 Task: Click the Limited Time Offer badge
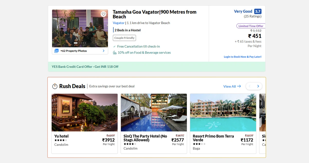coord(251,26)
